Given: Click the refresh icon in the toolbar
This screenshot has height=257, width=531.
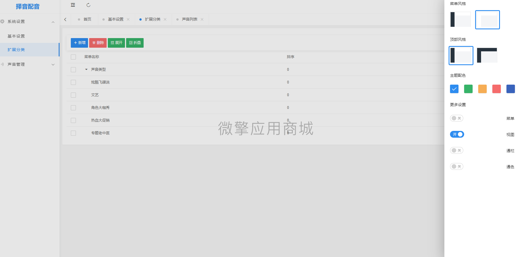Looking at the screenshot, I should click(x=89, y=5).
